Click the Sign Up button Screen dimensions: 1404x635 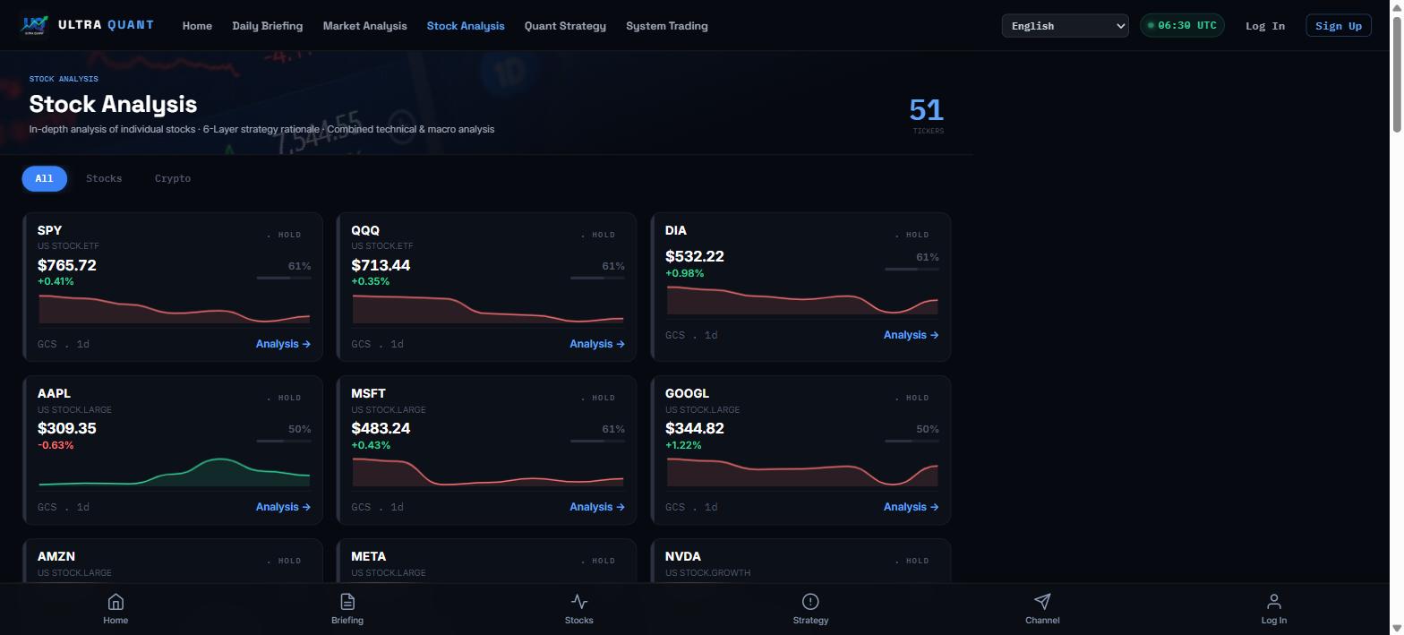pos(1339,26)
